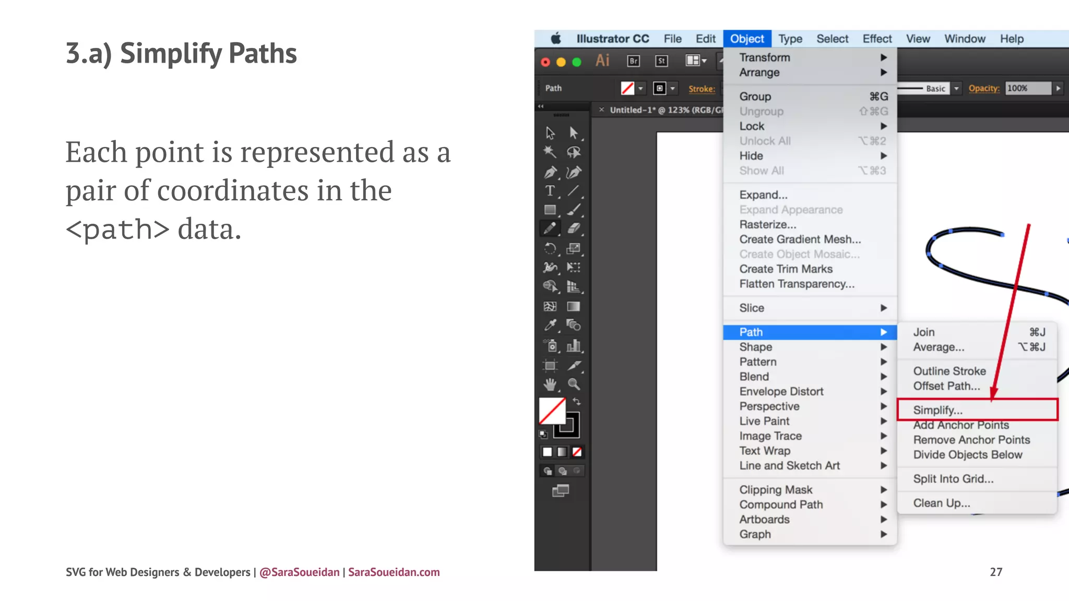Expand the Opacity slider arrow
This screenshot has width=1069, height=601.
(1058, 89)
